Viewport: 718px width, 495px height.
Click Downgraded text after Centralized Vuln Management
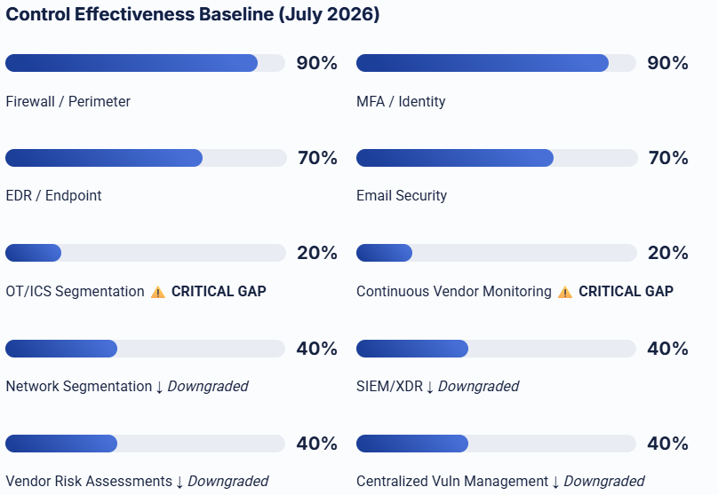pyautogui.click(x=604, y=482)
